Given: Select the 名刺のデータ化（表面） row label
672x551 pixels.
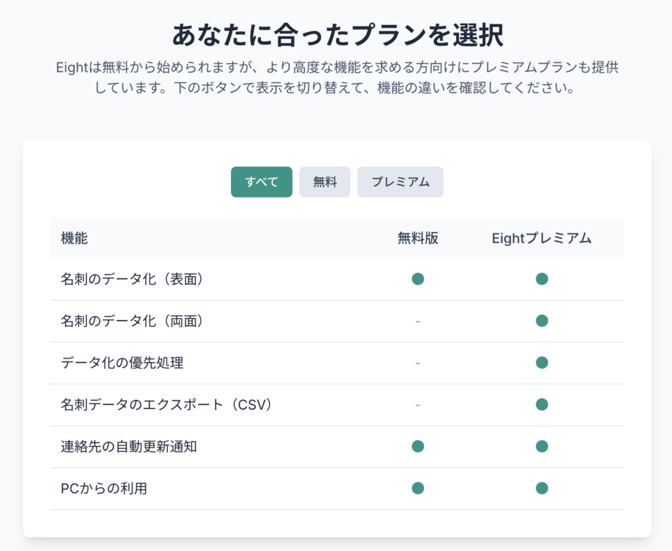Looking at the screenshot, I should click(x=132, y=279).
